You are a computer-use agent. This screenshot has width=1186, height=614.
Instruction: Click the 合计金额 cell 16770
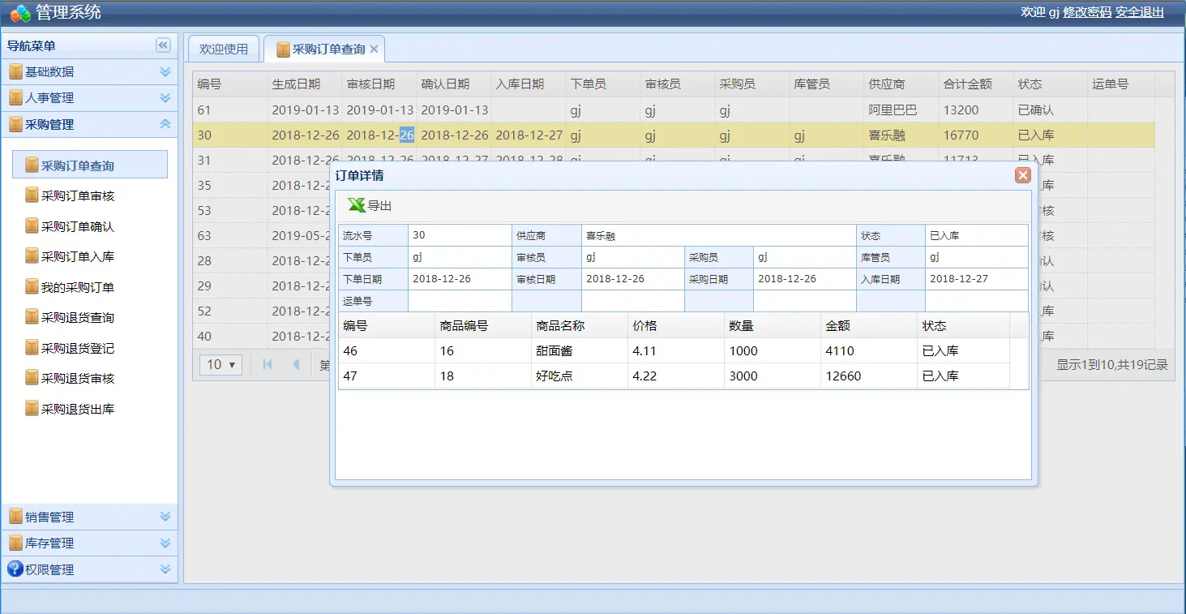(x=975, y=135)
